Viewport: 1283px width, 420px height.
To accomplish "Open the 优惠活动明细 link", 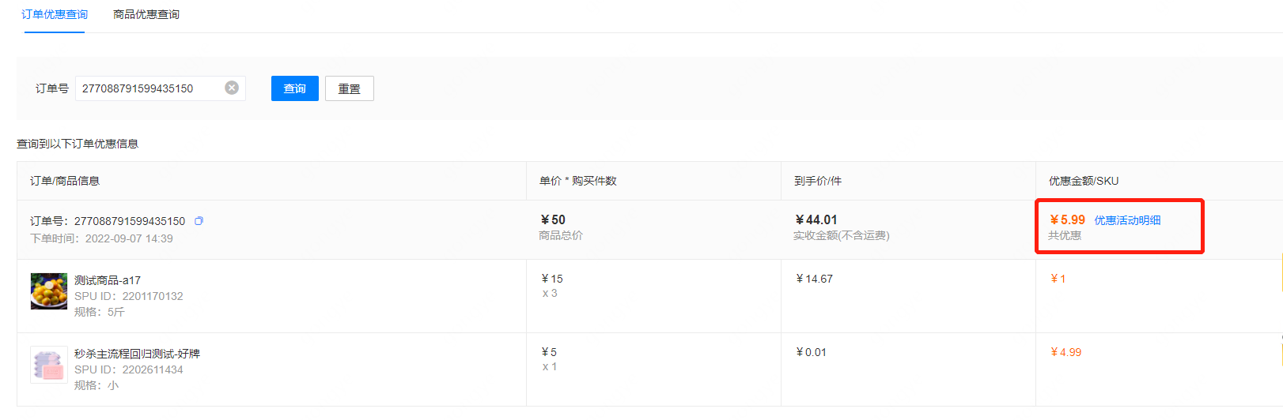I will (1127, 220).
